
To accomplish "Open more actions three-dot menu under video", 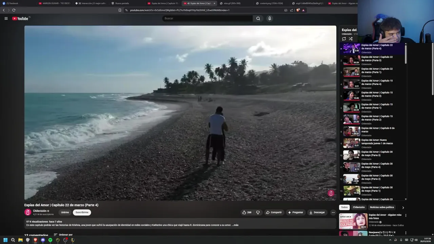I will 333,212.
